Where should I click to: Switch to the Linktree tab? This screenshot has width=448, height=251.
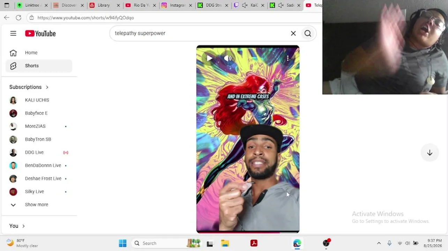click(32, 5)
